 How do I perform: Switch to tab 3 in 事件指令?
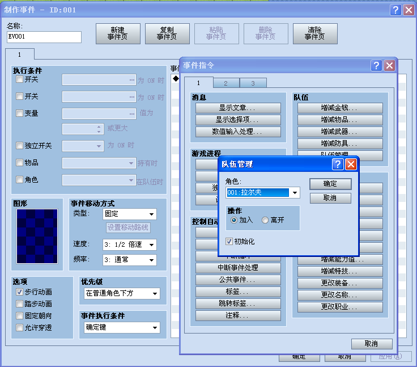pyautogui.click(x=253, y=83)
